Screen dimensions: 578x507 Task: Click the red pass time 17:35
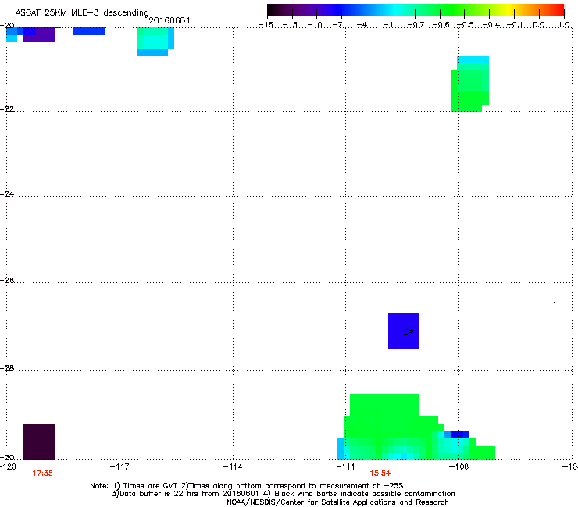(42, 473)
